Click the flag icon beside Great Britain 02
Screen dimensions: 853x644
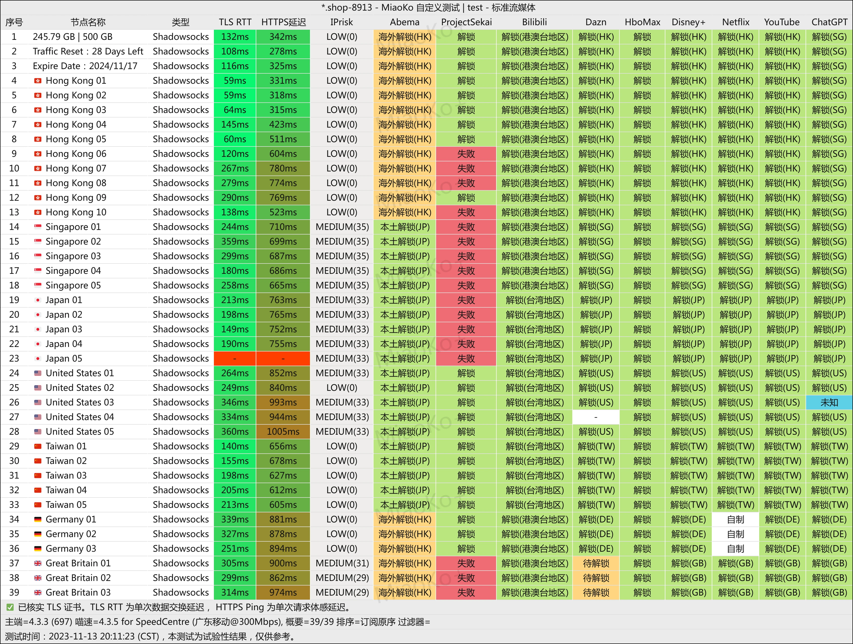pos(38,578)
